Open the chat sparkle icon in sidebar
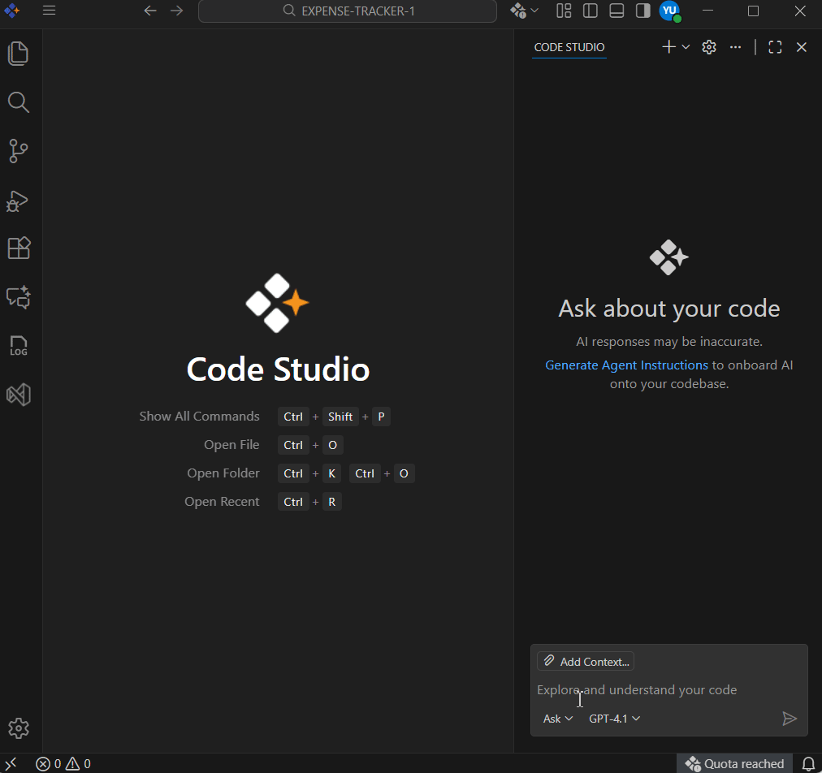Image resolution: width=822 pixels, height=773 pixels. 18,297
